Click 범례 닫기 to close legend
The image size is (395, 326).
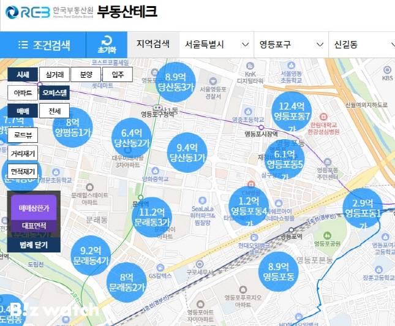pyautogui.click(x=34, y=245)
